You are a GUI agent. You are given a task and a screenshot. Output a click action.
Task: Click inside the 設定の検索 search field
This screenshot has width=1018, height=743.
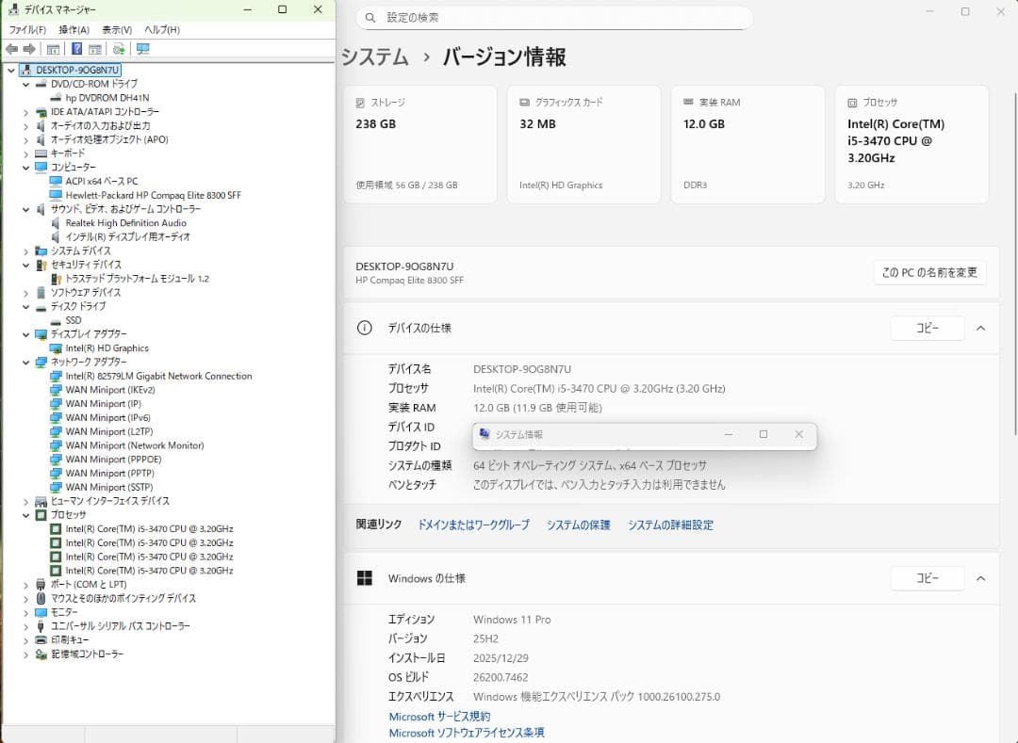click(554, 18)
